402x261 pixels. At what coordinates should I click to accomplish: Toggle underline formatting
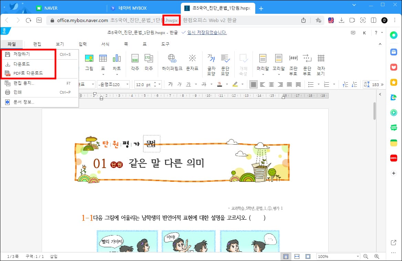tap(188, 84)
